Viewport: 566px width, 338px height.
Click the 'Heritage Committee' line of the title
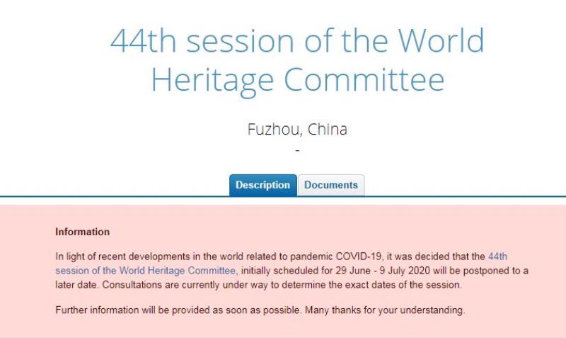coord(297,81)
